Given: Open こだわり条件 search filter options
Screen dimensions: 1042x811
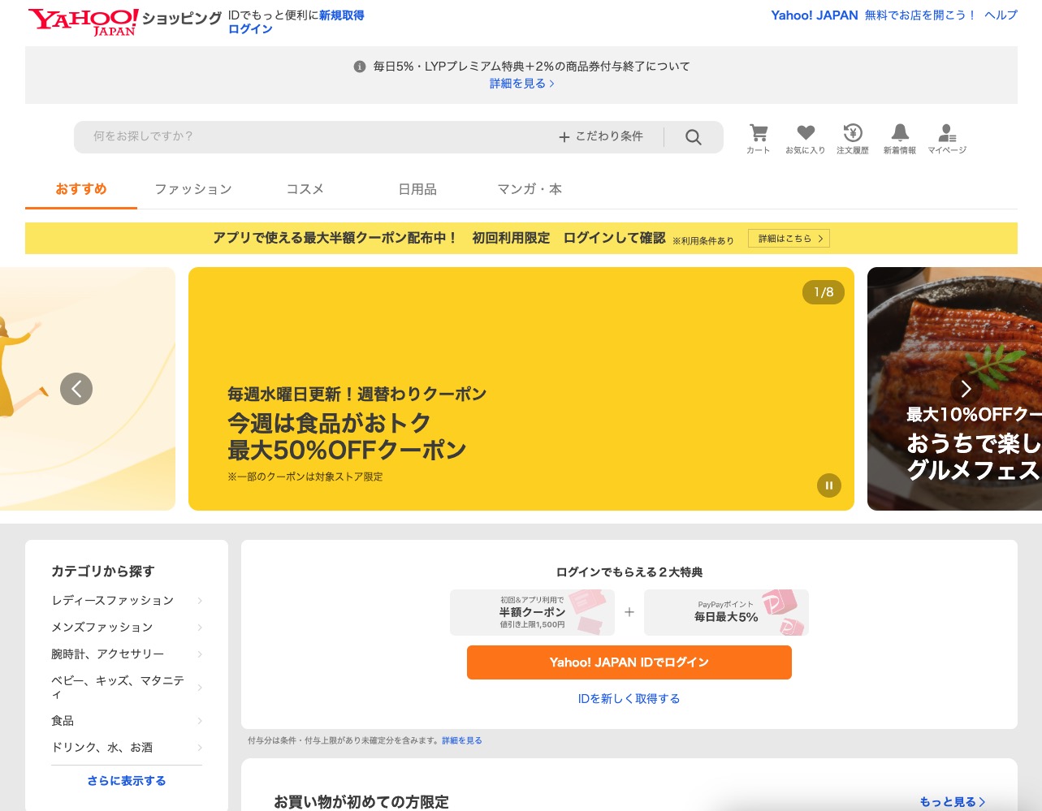Looking at the screenshot, I should click(601, 136).
